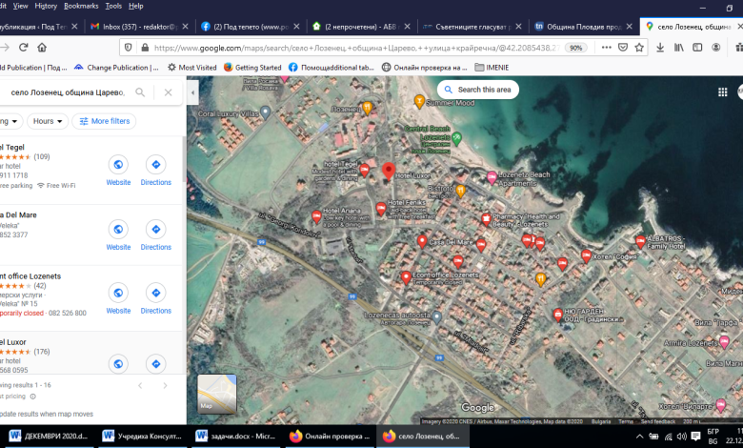Open the Tools menu

tap(113, 6)
